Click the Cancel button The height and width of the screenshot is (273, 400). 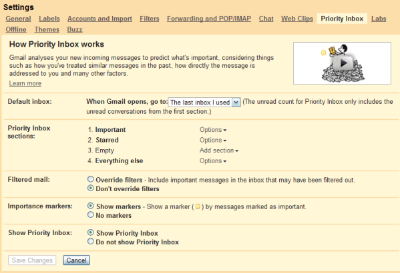(77, 260)
